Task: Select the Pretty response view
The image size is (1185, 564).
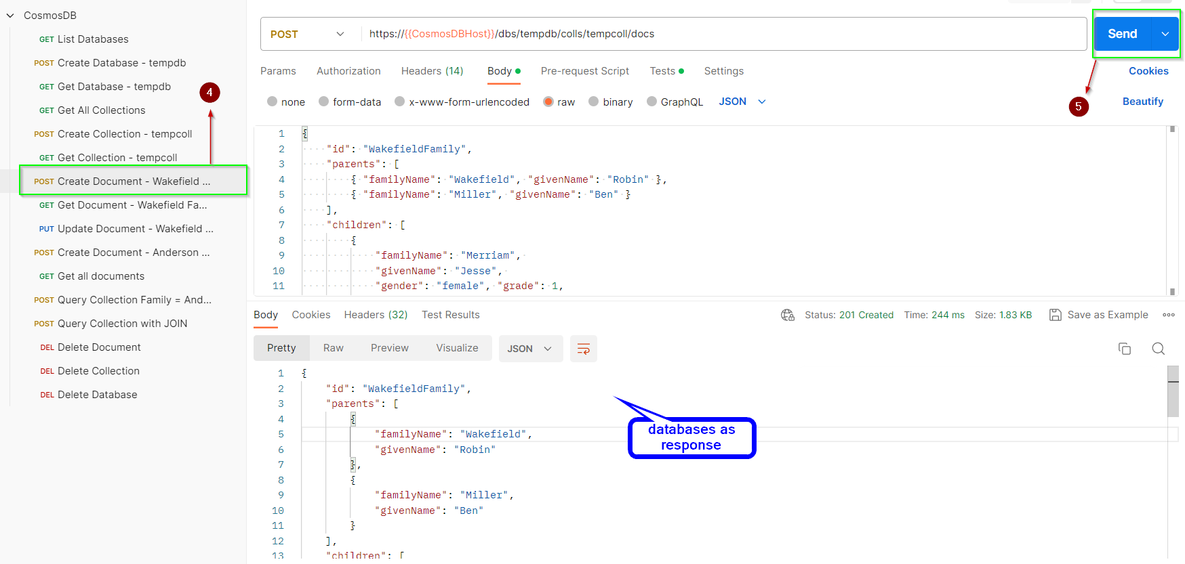Action: (281, 348)
